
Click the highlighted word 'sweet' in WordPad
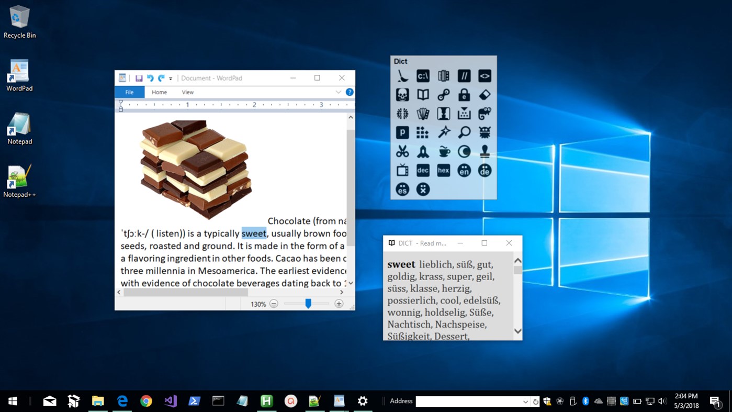pyautogui.click(x=254, y=233)
